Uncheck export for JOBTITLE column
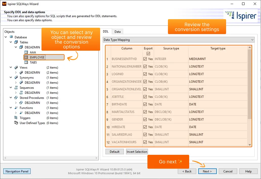The width and height of the screenshot is (261, 179). 145,97
